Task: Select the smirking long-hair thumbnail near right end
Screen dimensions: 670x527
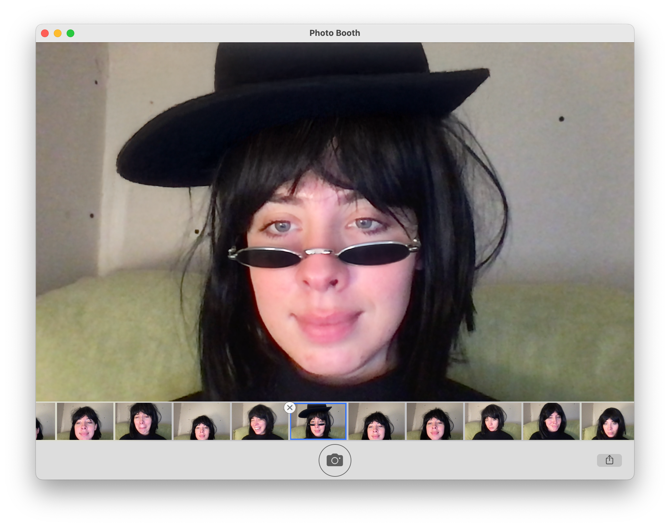Action: [551, 421]
